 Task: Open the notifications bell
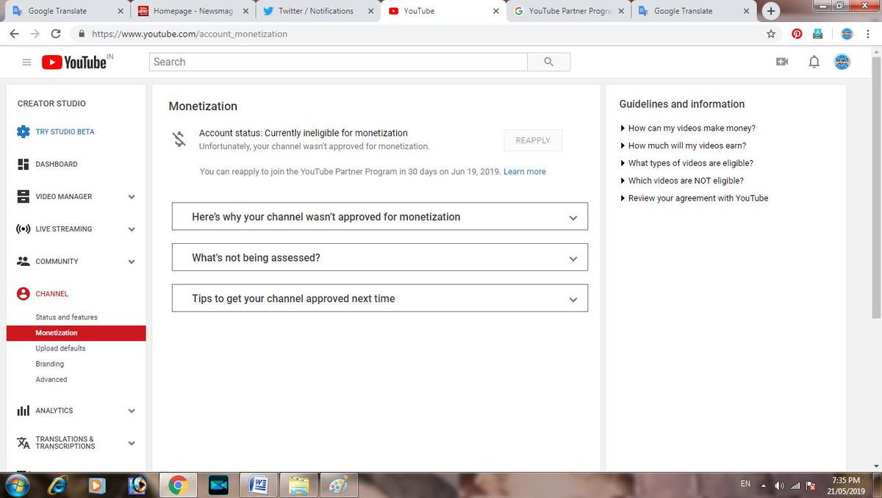point(814,62)
